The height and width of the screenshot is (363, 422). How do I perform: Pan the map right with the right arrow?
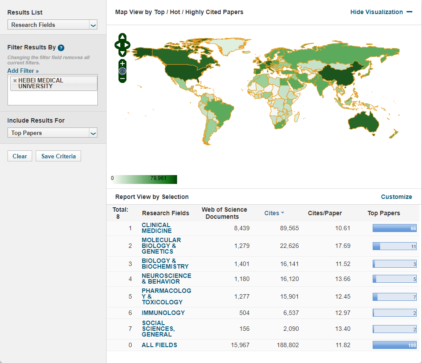click(x=128, y=45)
